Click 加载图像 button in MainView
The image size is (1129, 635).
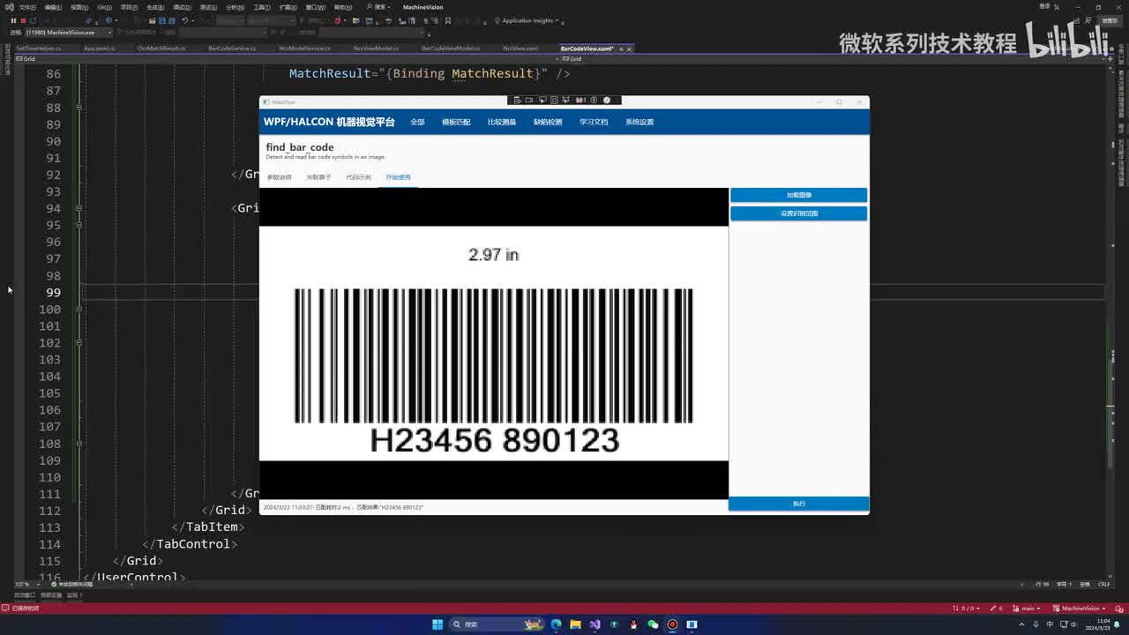coord(799,195)
